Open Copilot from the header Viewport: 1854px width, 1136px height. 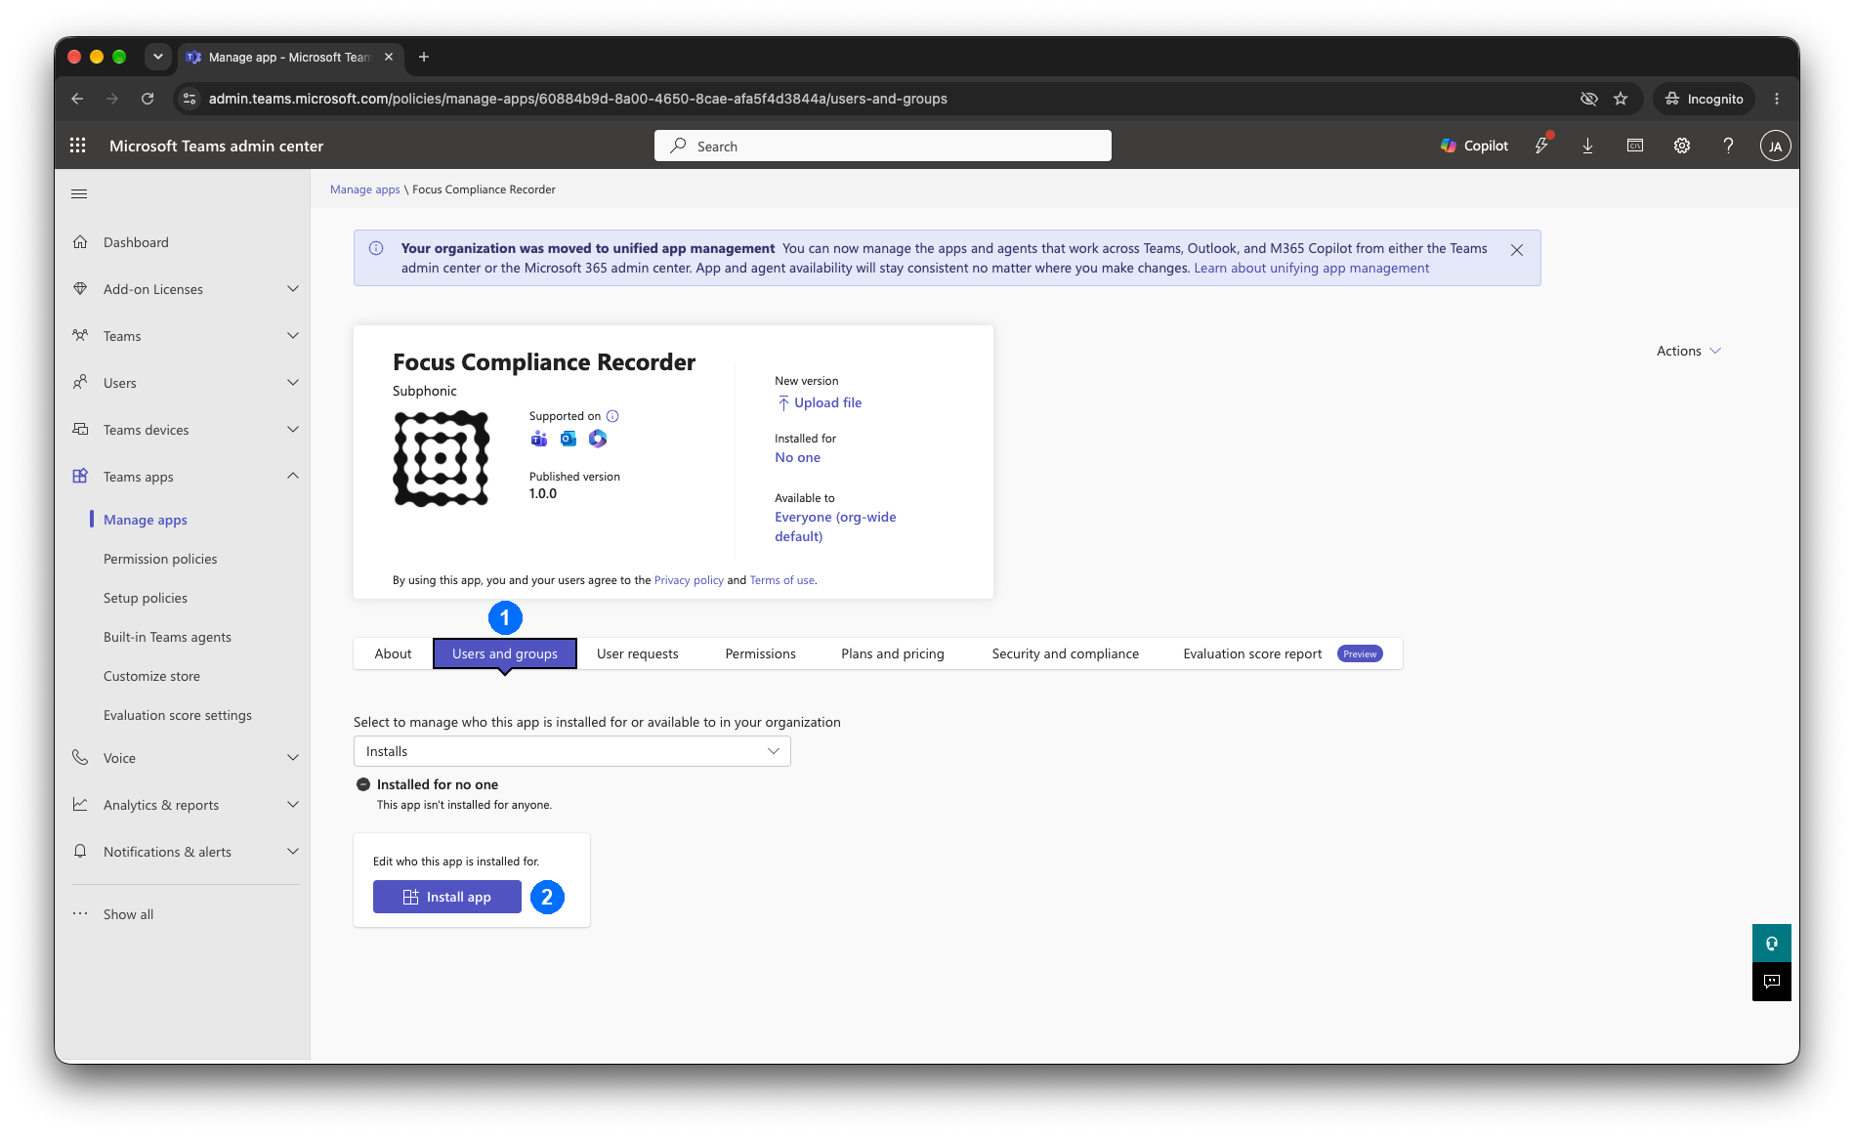(1474, 146)
